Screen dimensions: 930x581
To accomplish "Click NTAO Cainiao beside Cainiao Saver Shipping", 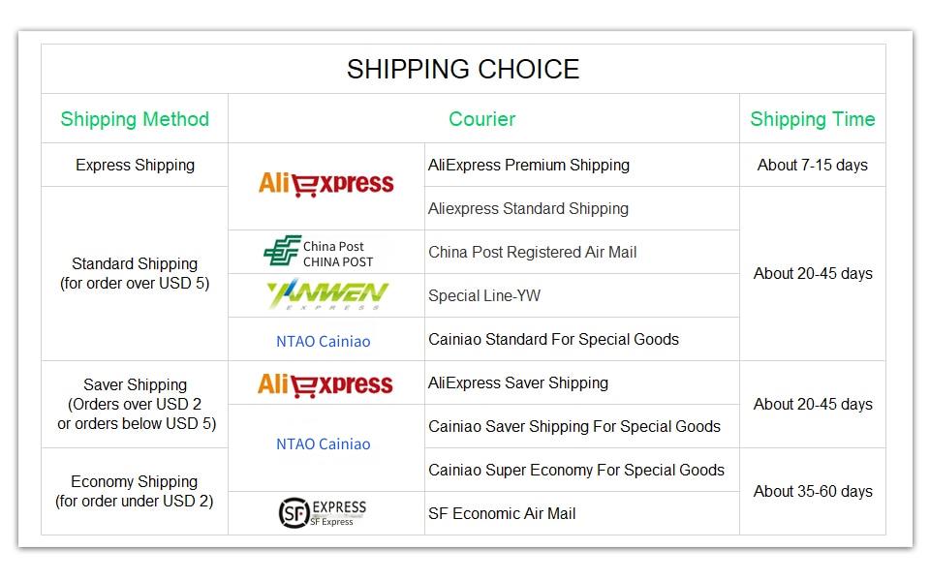I will coord(324,444).
